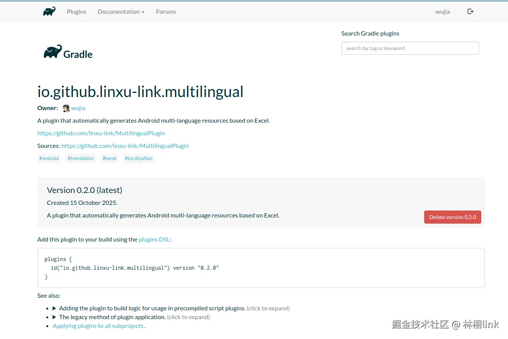Select the #android tag
This screenshot has width=508, height=339.
coord(49,158)
